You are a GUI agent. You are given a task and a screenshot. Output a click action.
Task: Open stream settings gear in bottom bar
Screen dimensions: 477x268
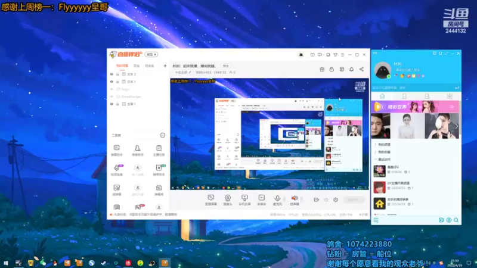tap(336, 200)
